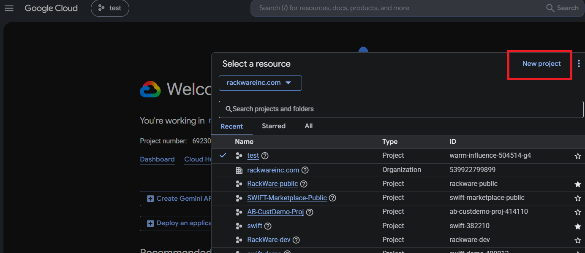Click the selected checkmark on test row
The image size is (585, 253).
click(x=223, y=156)
